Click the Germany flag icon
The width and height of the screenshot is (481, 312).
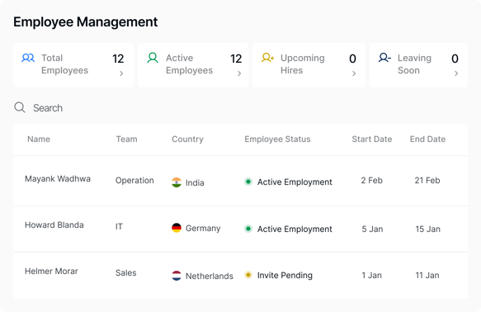click(x=177, y=228)
